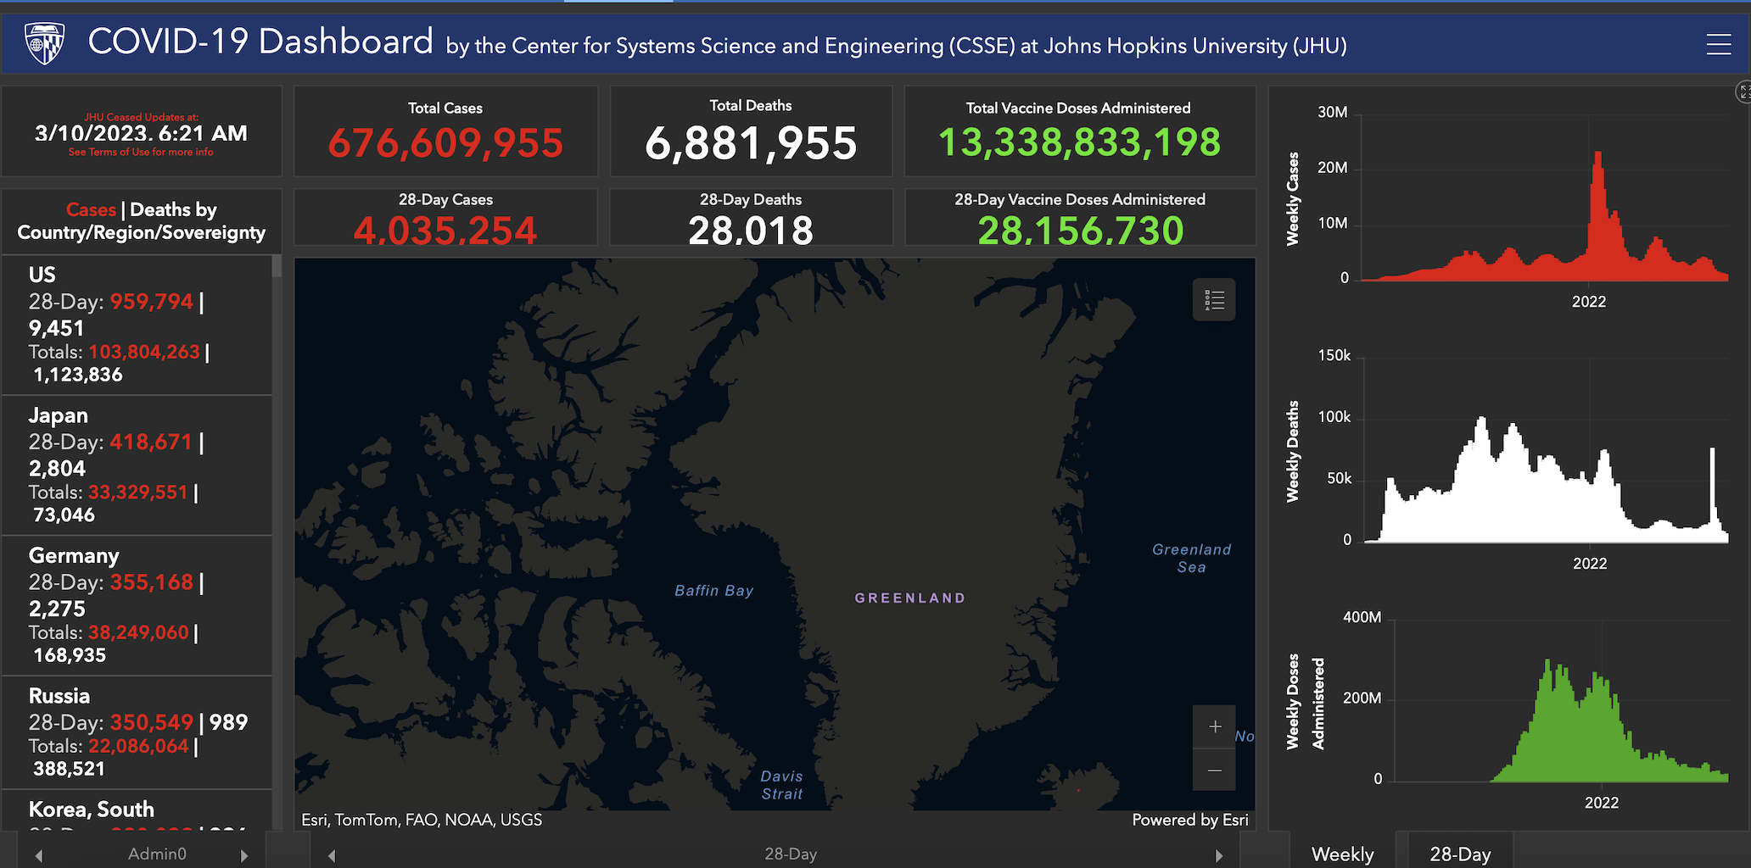This screenshot has width=1751, height=868.
Task: Open See Terms of Use link
Action: click(141, 153)
